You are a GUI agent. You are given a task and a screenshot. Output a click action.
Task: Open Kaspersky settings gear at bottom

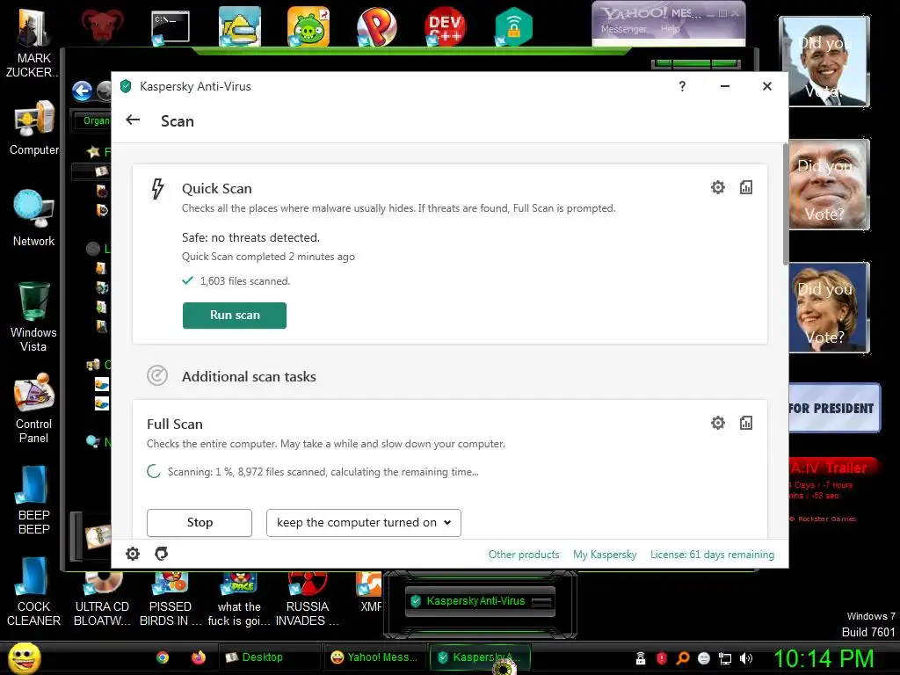(133, 554)
